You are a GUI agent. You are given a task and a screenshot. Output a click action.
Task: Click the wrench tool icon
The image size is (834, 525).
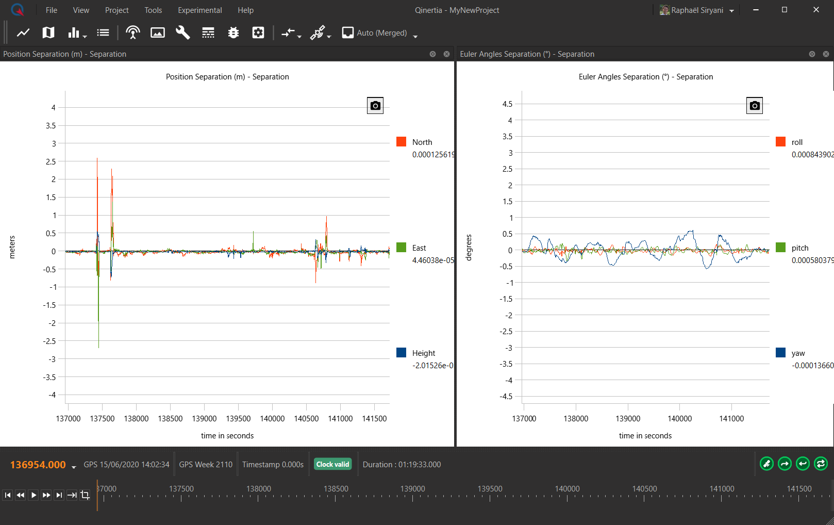(182, 33)
